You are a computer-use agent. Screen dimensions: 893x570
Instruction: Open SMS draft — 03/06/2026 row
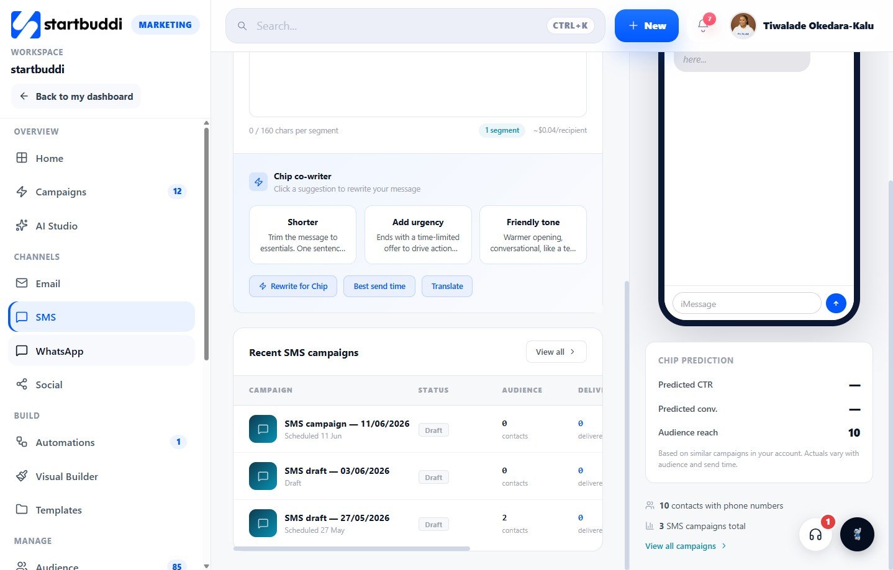pos(418,476)
